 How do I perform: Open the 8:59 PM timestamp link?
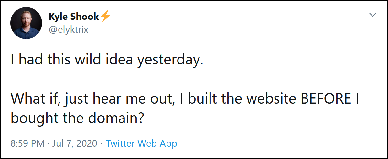coord(27,143)
